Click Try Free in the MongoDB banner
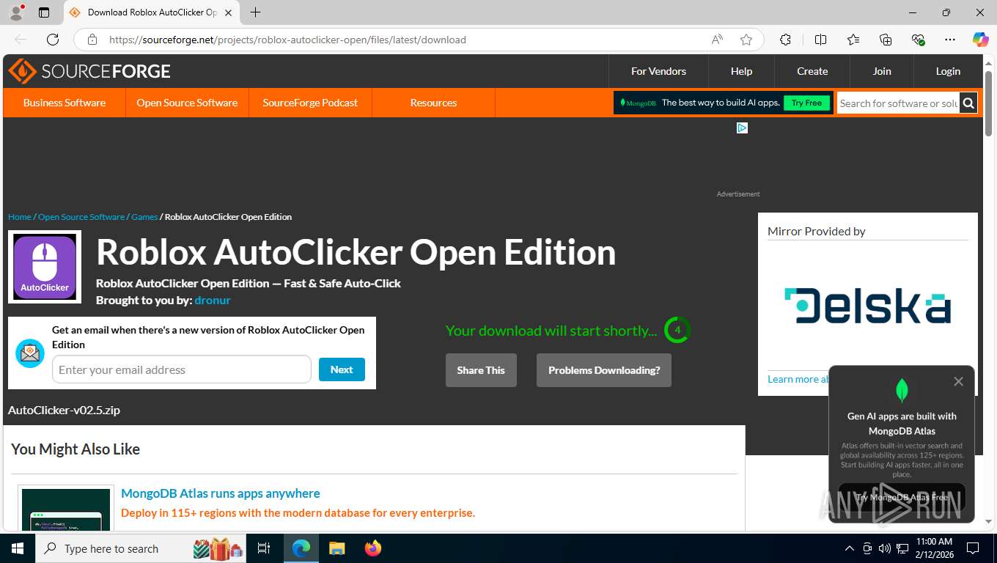Image resolution: width=997 pixels, height=563 pixels. pyautogui.click(x=806, y=103)
